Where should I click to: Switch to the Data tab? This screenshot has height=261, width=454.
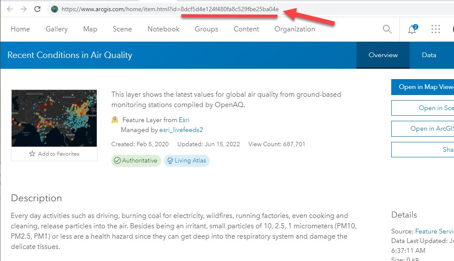pos(429,55)
